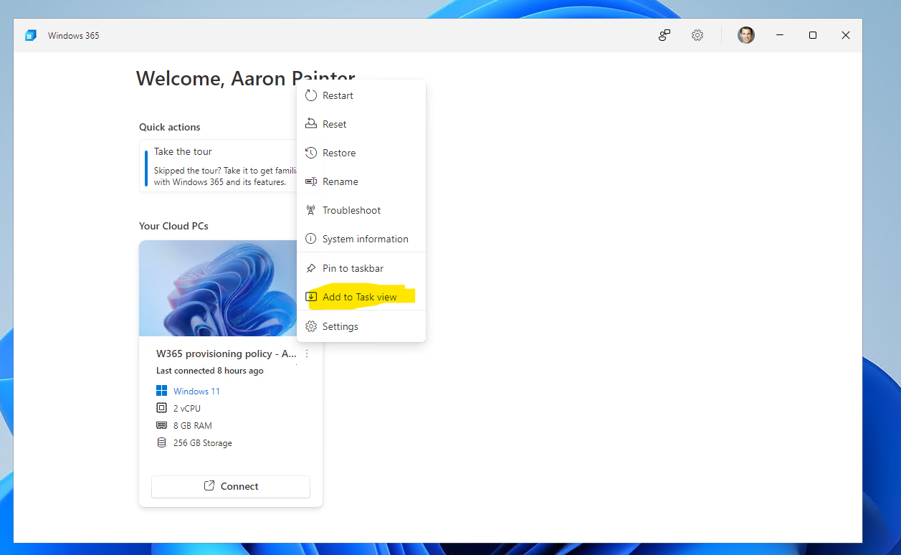The image size is (901, 555).
Task: Click the '8 GB RAM' text
Action: (x=193, y=426)
